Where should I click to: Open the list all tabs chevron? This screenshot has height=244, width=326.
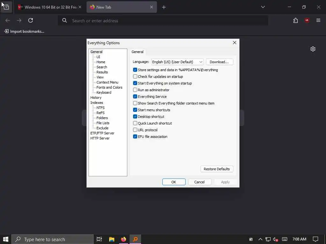coord(263,7)
